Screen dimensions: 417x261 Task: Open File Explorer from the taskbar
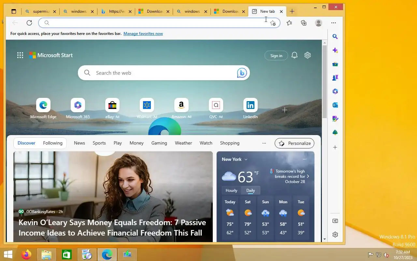(46, 254)
